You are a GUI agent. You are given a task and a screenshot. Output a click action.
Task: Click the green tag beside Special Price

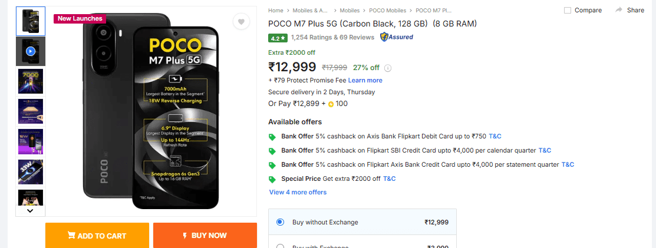pyautogui.click(x=272, y=179)
